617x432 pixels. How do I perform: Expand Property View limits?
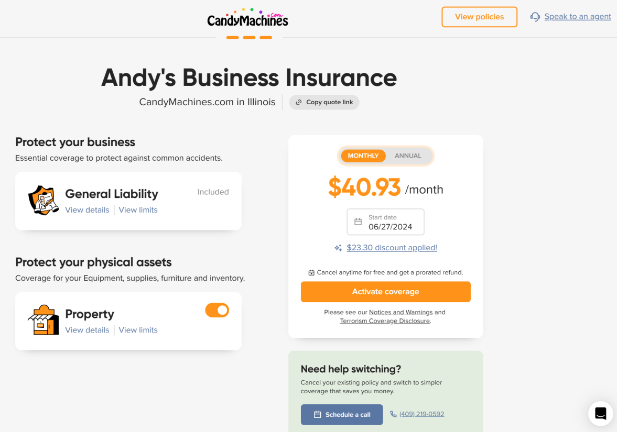point(138,330)
